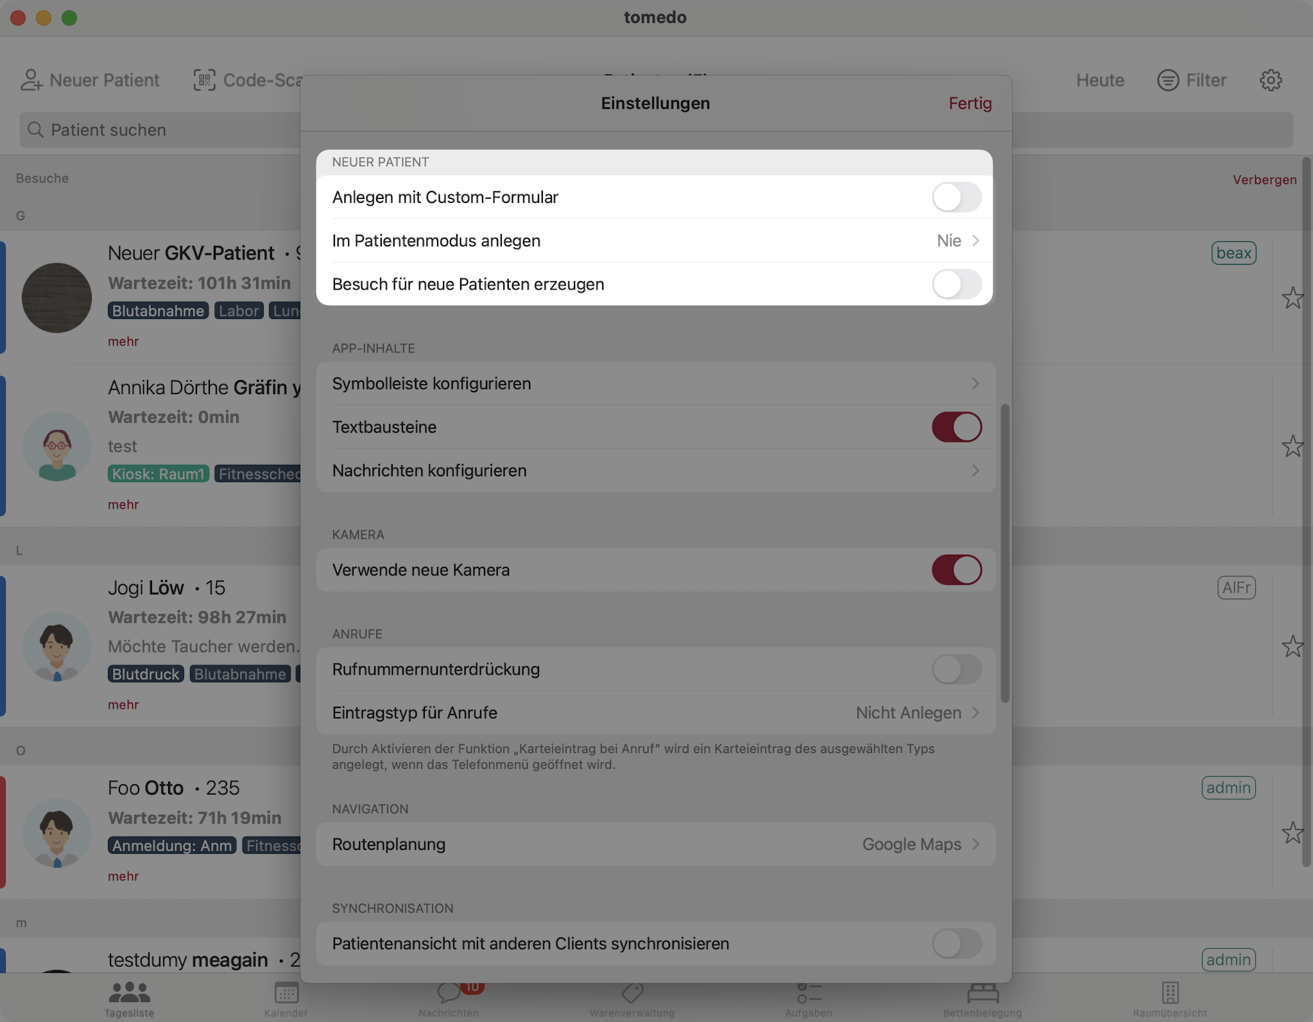Click mehr under Neuer GKV-Patient

click(x=123, y=342)
